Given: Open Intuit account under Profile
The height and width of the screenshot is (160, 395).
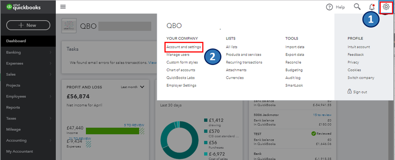Looking at the screenshot, I should point(359,47).
